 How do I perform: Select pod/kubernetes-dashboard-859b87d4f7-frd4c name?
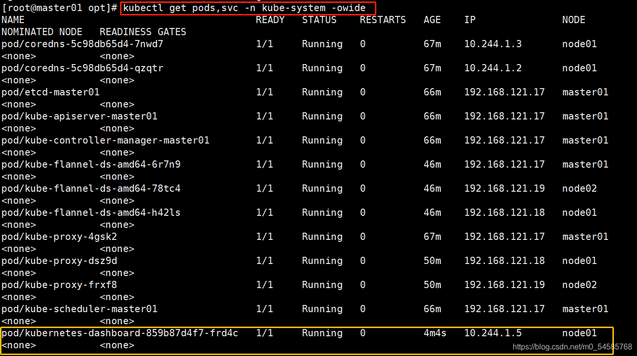tap(120, 333)
